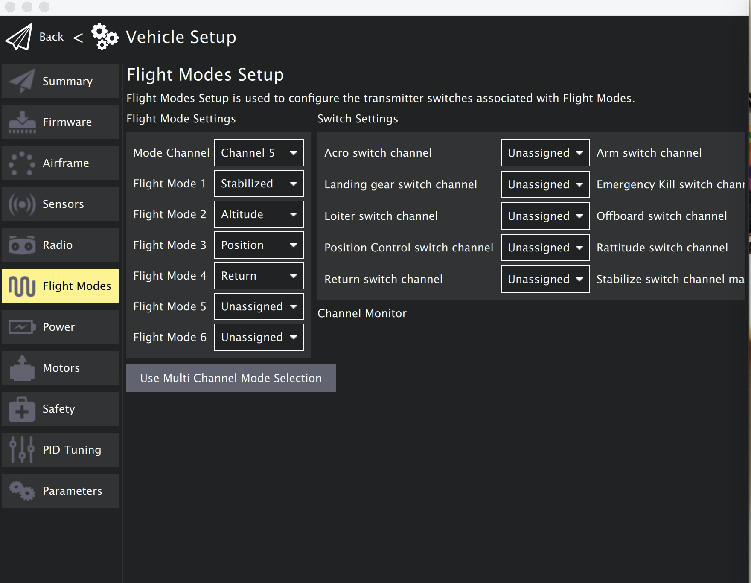The width and height of the screenshot is (751, 583).
Task: Click the Airframe dots icon
Action: [x=22, y=163]
